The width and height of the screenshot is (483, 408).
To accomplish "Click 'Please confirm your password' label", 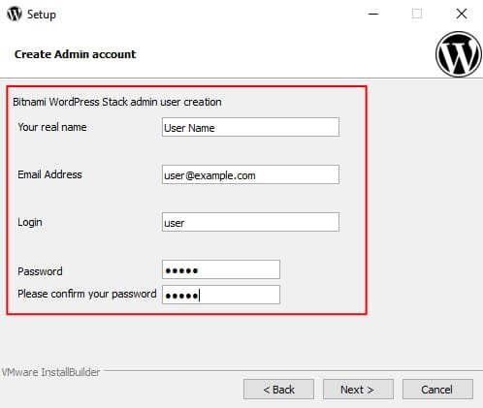I will [x=87, y=295].
